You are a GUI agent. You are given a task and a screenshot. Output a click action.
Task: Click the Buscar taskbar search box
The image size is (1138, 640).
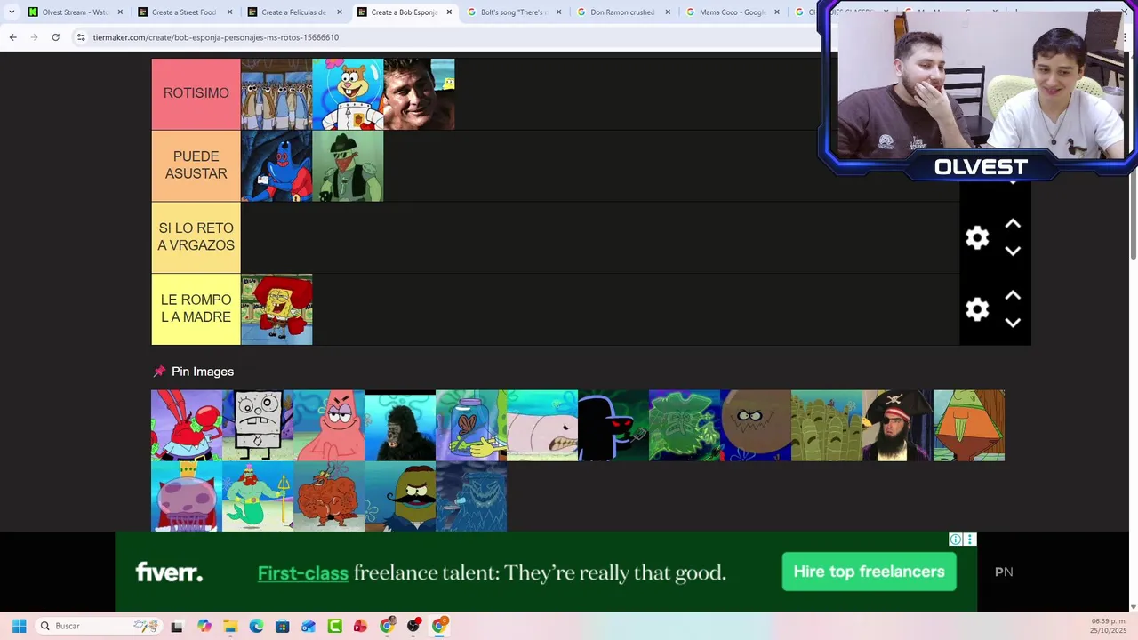point(99,626)
